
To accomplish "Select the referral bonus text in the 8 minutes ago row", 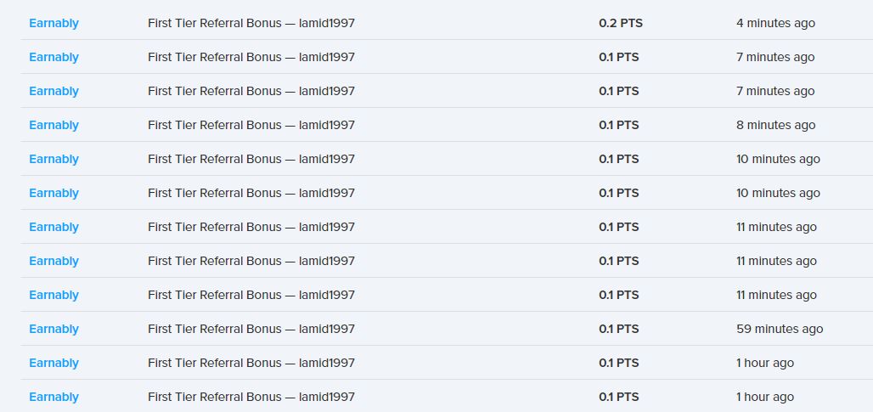I will (x=251, y=125).
